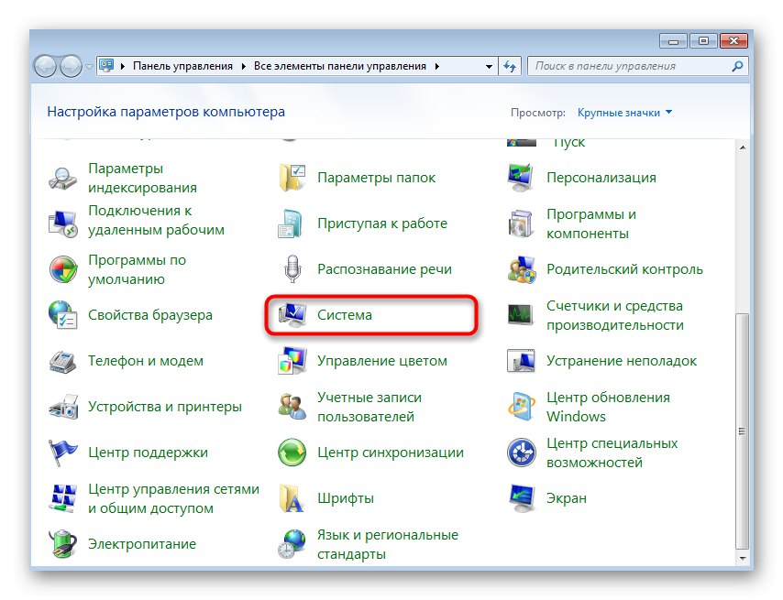The height and width of the screenshot is (600, 783).
Task: Click the refresh button in address bar
Action: 510,66
